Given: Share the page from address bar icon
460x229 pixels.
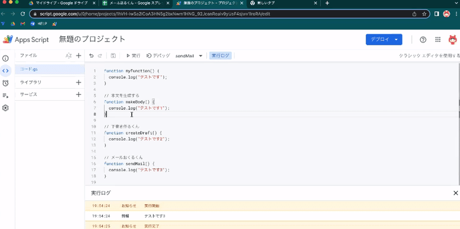Looking at the screenshot, I should [x=415, y=14].
